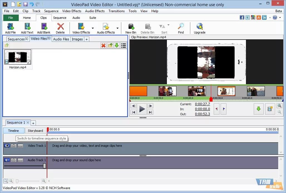The height and width of the screenshot is (193, 286).
Task: Click the Undo arrow in title bar
Action: (x=31, y=4)
